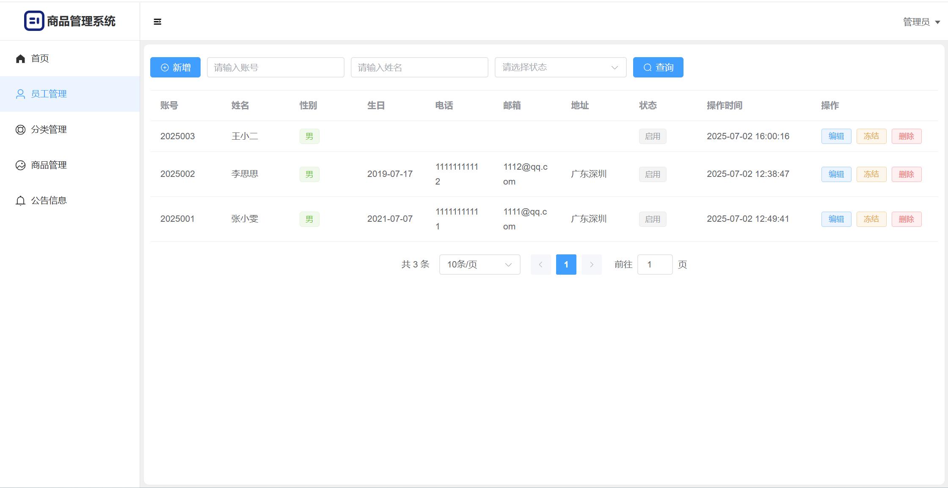
Task: Click the next page arrow
Action: point(591,265)
